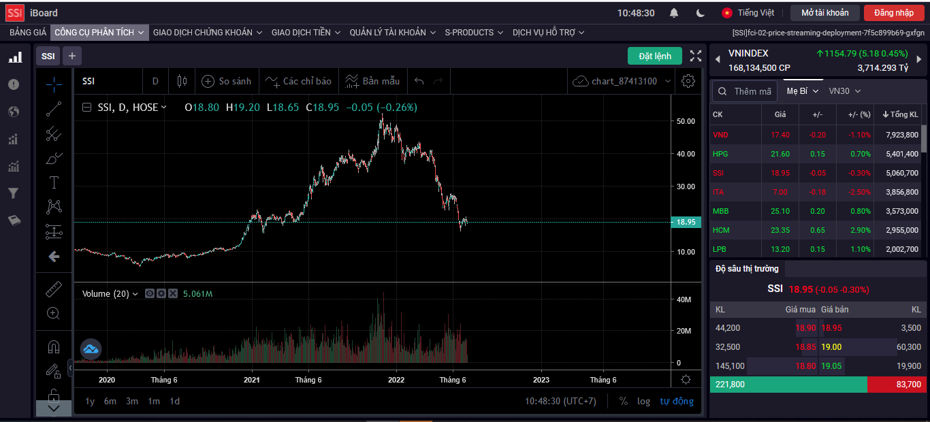
Task: Open Bản mẫu templates
Action: click(x=372, y=81)
